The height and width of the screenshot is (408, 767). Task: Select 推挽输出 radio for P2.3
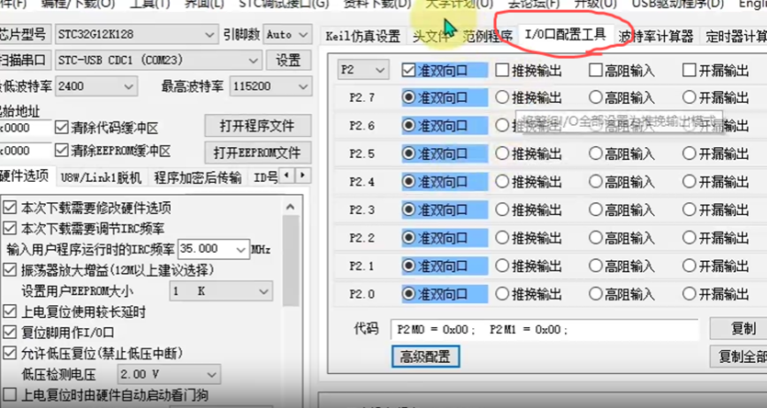(x=502, y=210)
